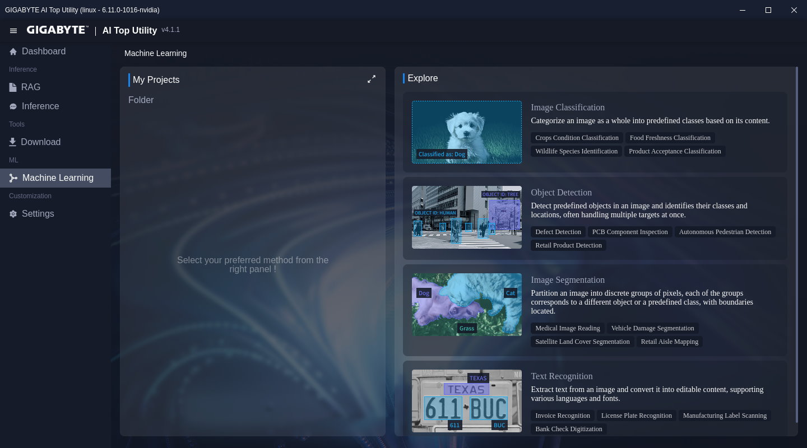Click the License Plate Recognition tag
The image size is (807, 448).
(x=636, y=416)
